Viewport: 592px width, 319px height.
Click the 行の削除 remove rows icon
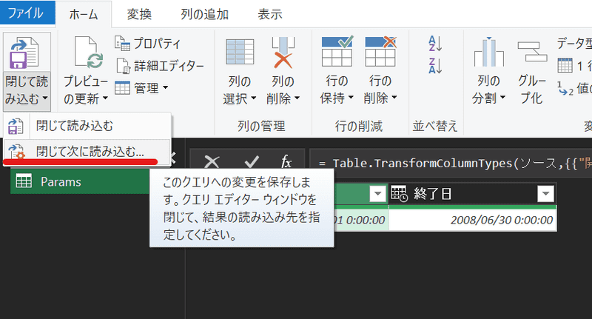pyautogui.click(x=380, y=54)
